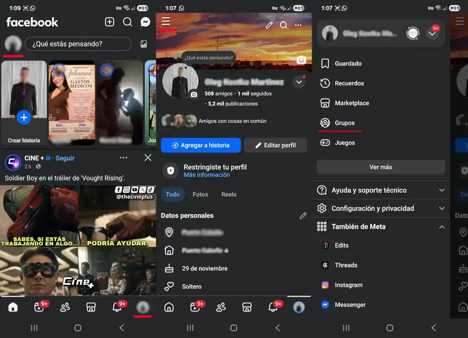The height and width of the screenshot is (338, 468).
Task: Tap the camera icon on the cover photo
Action: (301, 60)
